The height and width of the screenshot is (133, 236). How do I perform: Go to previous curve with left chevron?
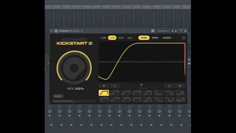(x=115, y=86)
